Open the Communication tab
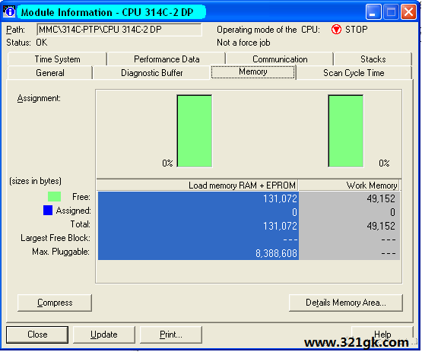Image resolution: width=422 pixels, height=352 pixels. pyautogui.click(x=280, y=59)
